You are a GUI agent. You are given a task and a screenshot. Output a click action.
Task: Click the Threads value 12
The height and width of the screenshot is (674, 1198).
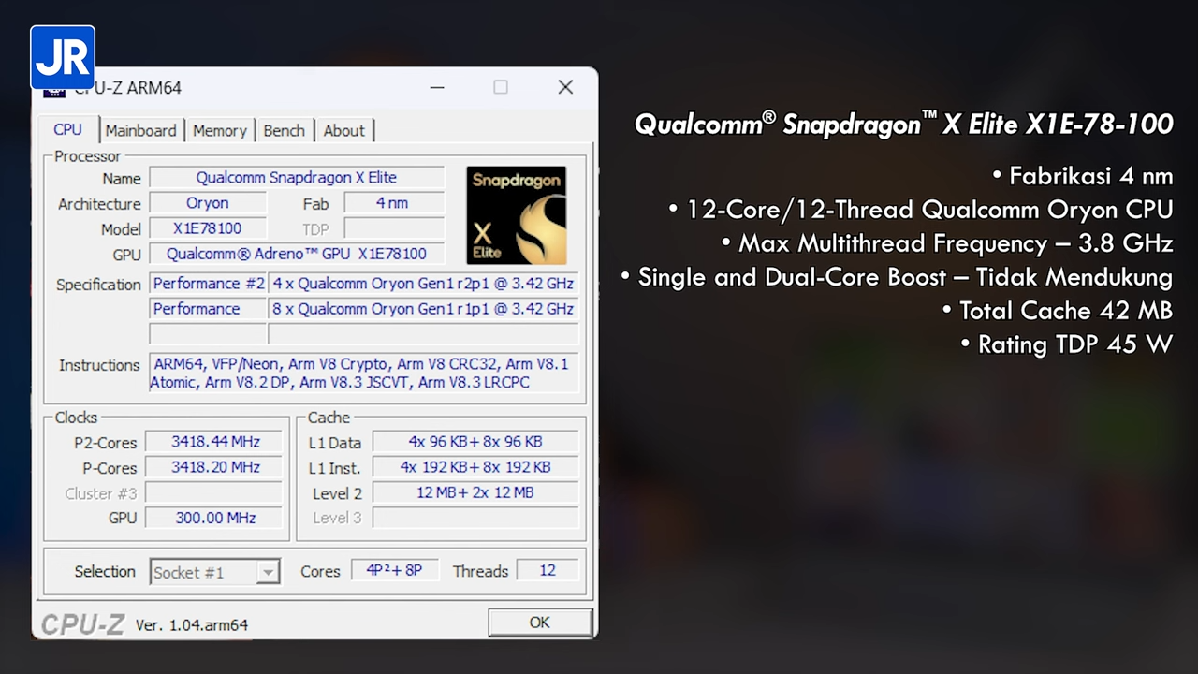[x=548, y=570]
